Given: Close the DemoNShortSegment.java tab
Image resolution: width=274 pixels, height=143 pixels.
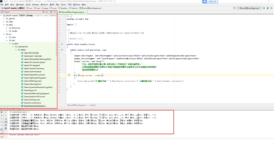Looking at the screenshot, I should 86,12.
